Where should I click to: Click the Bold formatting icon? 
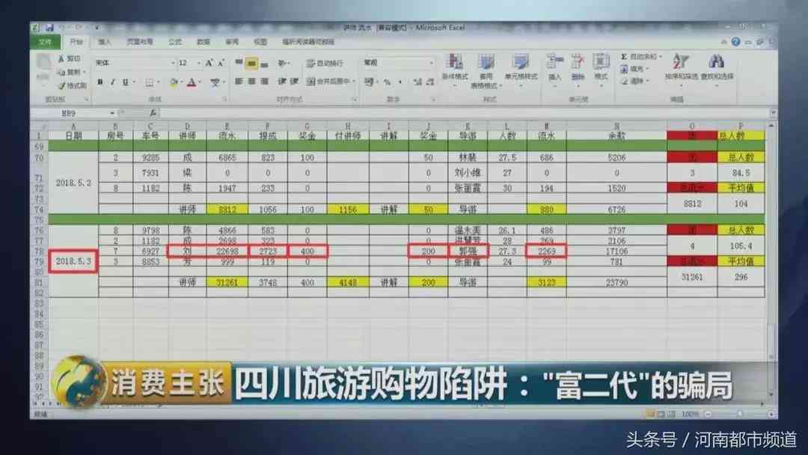point(101,82)
